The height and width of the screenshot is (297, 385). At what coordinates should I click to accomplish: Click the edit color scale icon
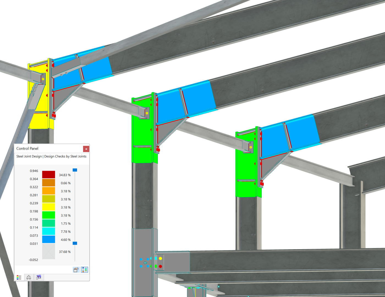tap(76, 270)
